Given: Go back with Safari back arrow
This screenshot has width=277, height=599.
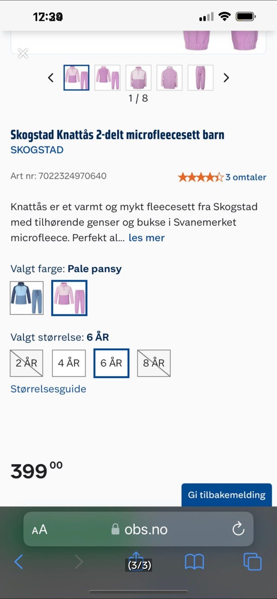Looking at the screenshot, I should click(19, 562).
